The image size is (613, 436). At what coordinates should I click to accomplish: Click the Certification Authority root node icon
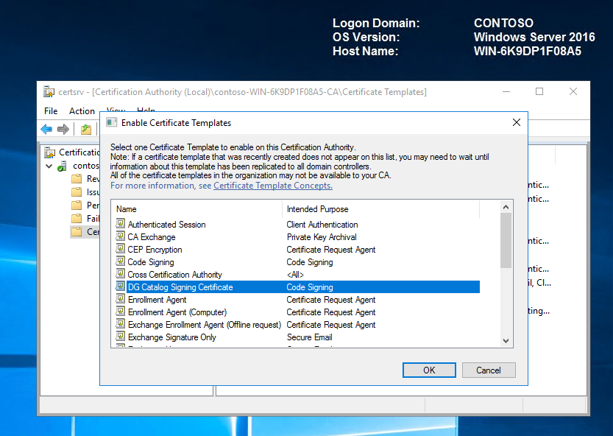coord(49,152)
